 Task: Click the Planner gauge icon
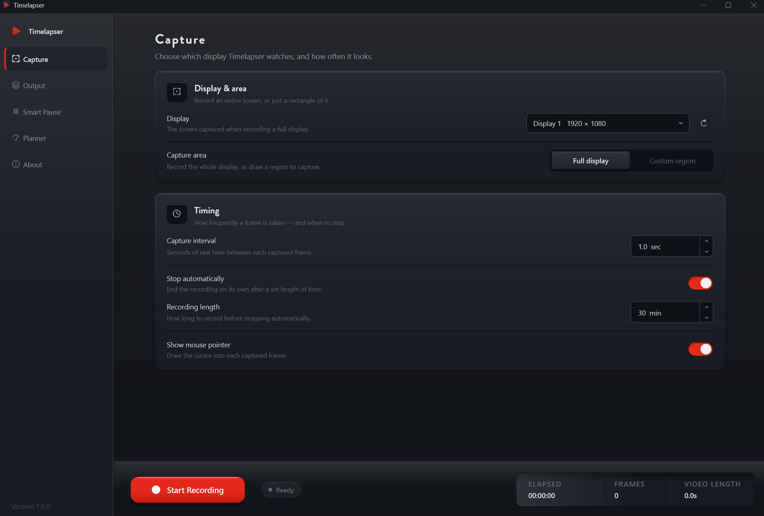[x=16, y=138]
